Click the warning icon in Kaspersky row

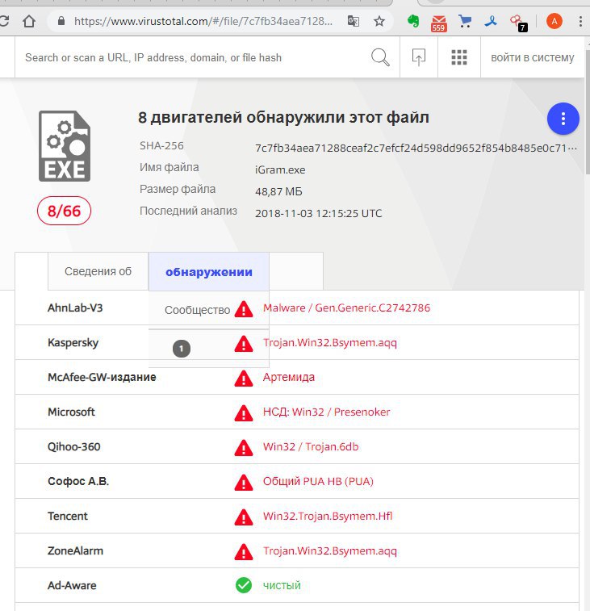tap(244, 344)
